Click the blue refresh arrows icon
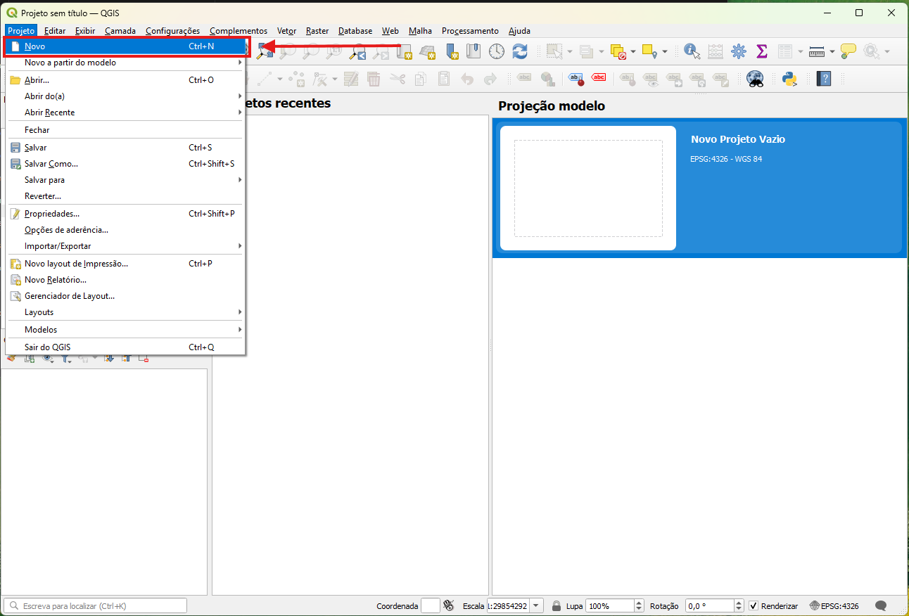The image size is (909, 616). (x=520, y=51)
